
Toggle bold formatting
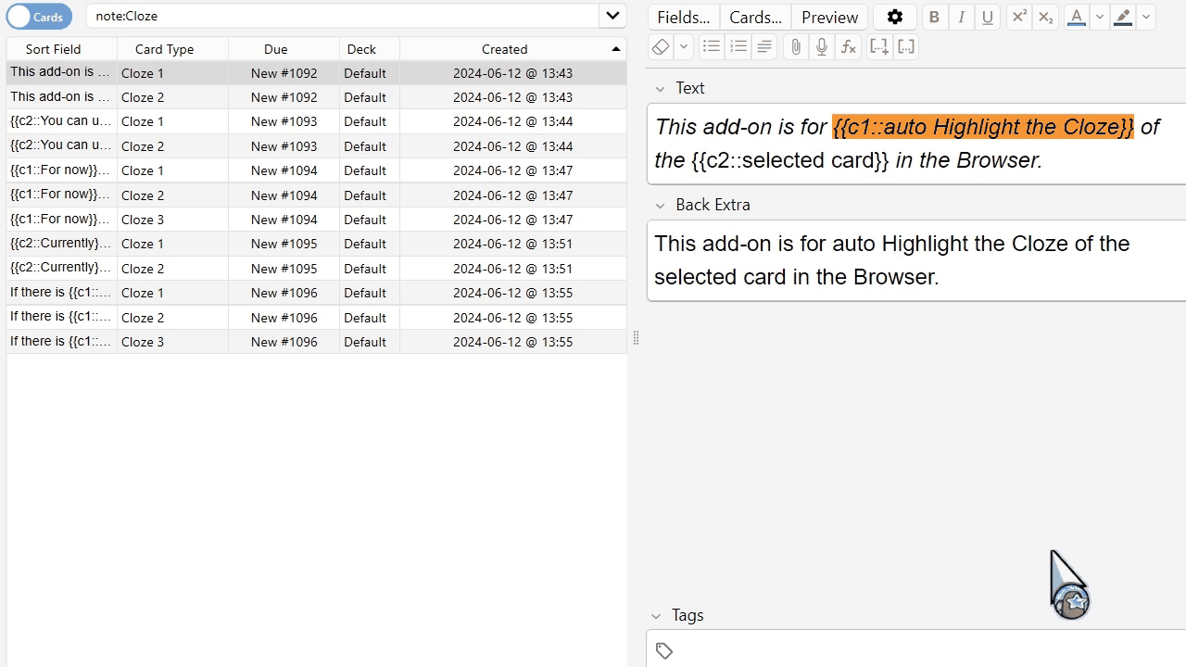coord(934,17)
